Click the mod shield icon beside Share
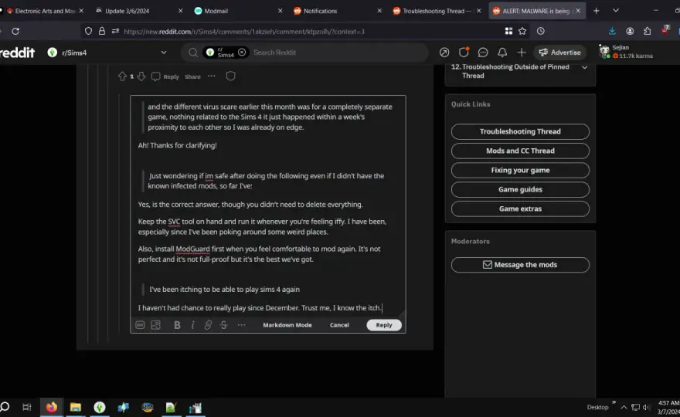Screen dimensions: 680x417 tap(231, 76)
